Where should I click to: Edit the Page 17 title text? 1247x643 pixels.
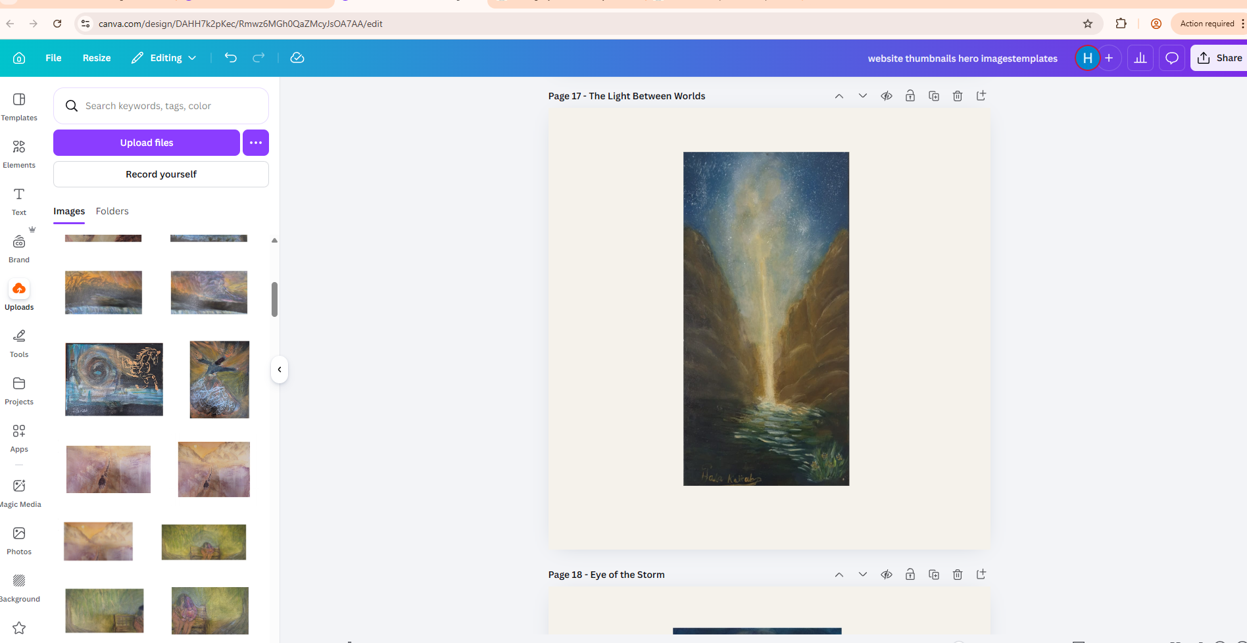pos(647,96)
